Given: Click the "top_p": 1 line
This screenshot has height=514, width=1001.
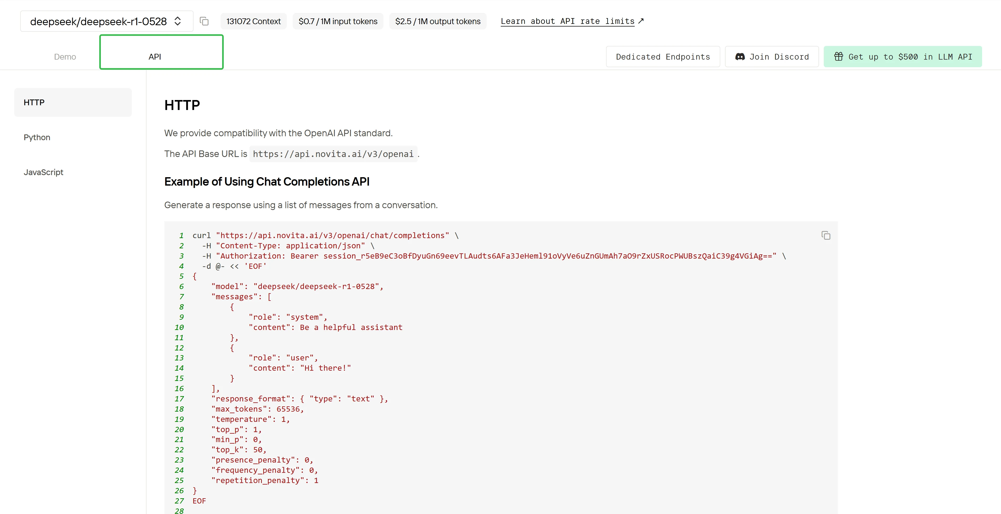Looking at the screenshot, I should [x=236, y=429].
